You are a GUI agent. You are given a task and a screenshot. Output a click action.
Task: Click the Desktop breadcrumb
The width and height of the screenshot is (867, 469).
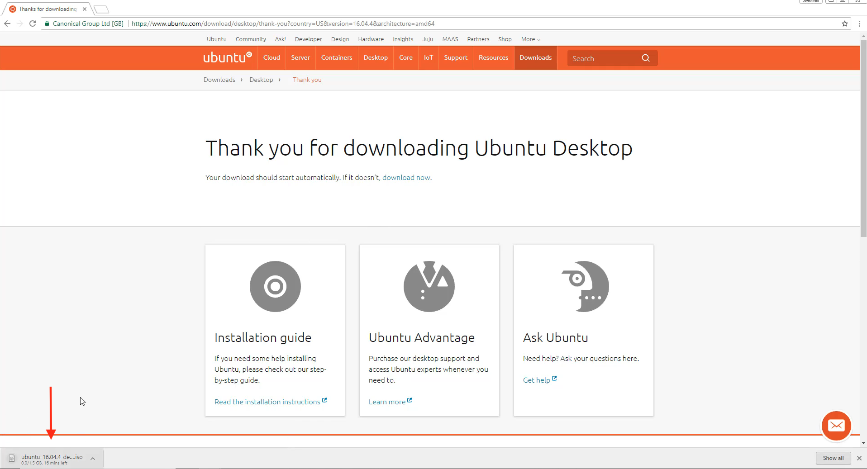261,80
